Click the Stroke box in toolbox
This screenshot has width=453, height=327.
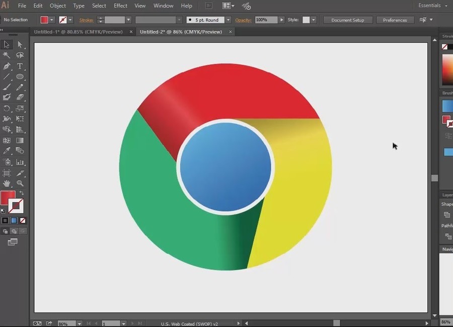(16, 206)
